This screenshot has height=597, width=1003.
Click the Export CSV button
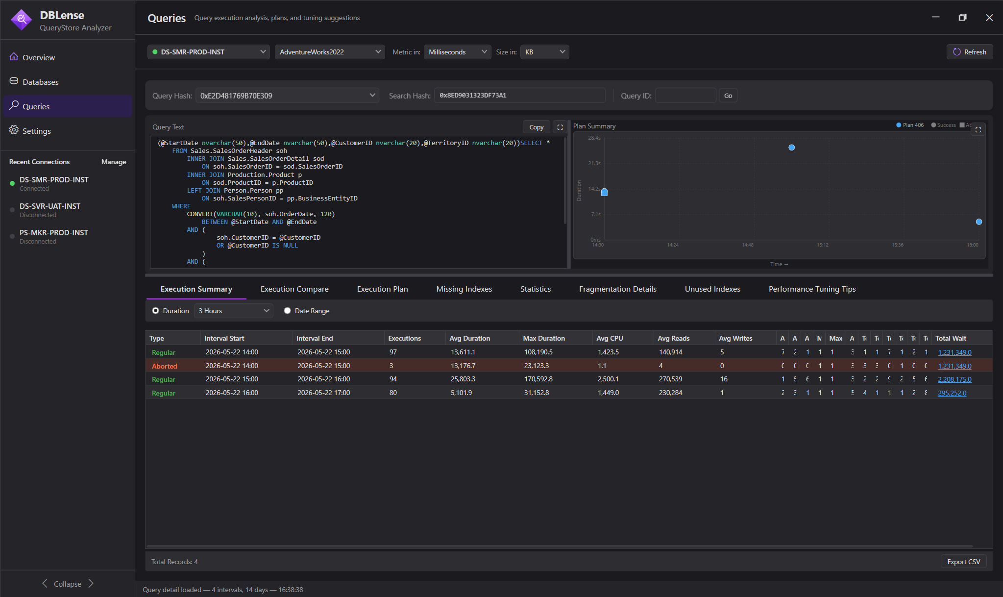point(963,562)
